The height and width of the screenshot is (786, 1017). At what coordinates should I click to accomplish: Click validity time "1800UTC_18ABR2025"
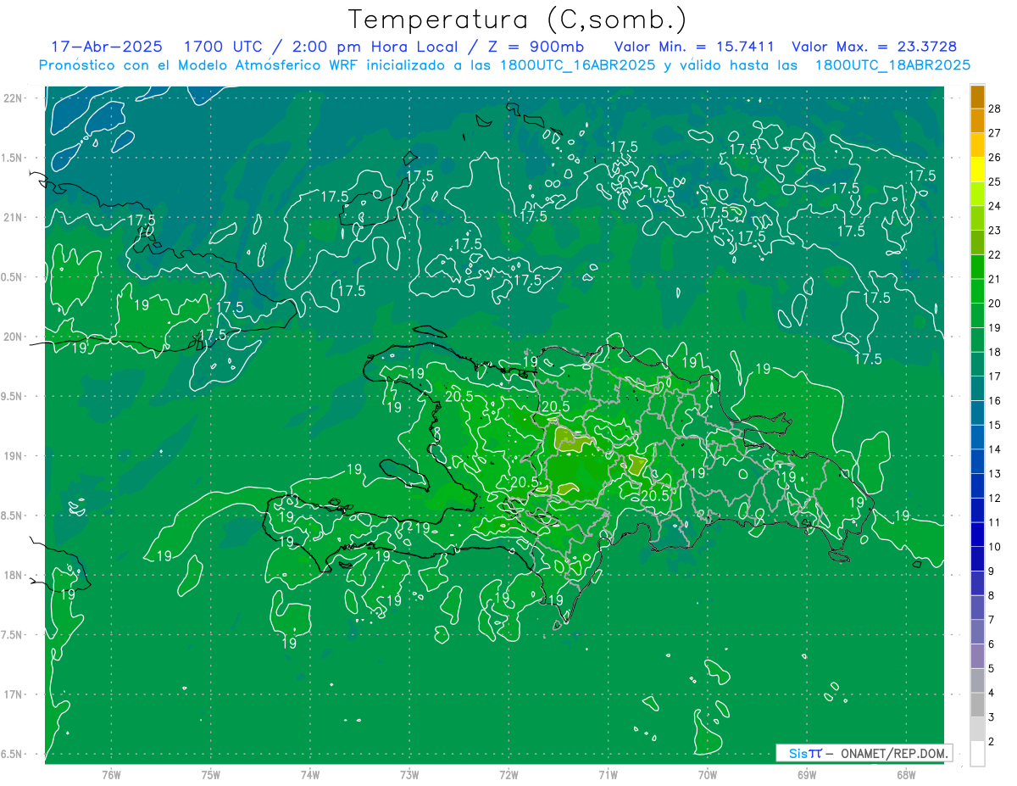coord(892,65)
